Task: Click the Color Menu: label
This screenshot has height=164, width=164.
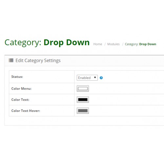Action: pos(21,89)
